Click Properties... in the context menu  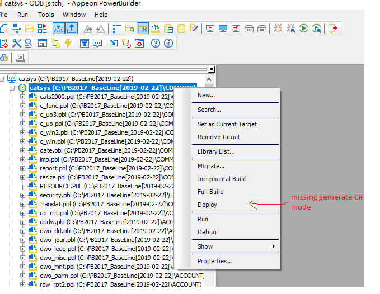[x=214, y=261]
